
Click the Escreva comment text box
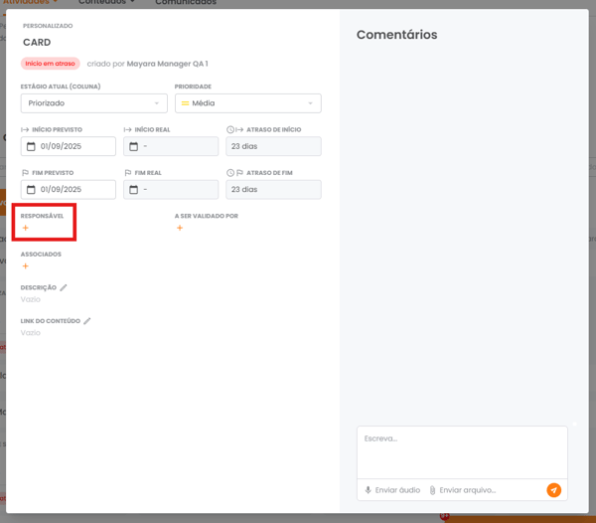[462, 451]
